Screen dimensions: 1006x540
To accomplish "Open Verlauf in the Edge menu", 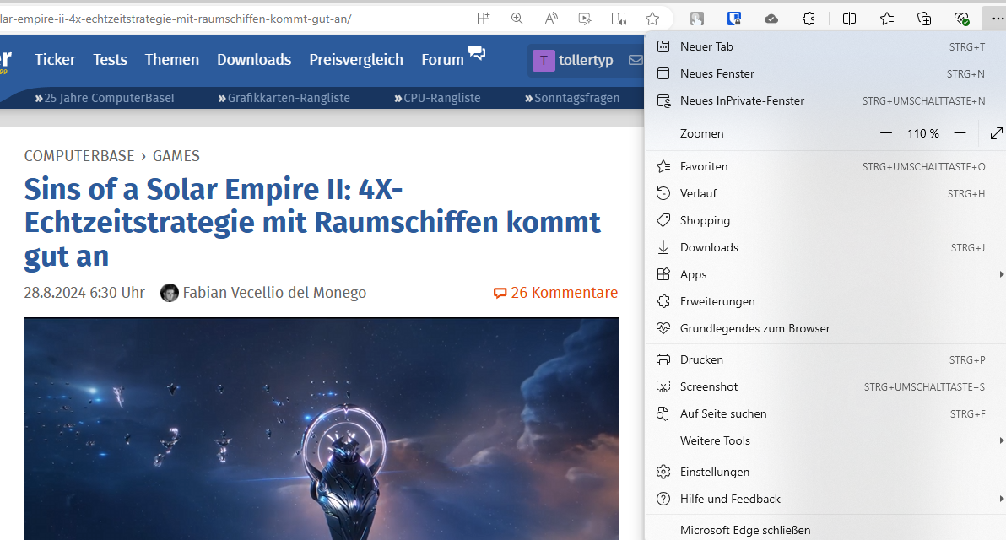I will coord(825,194).
